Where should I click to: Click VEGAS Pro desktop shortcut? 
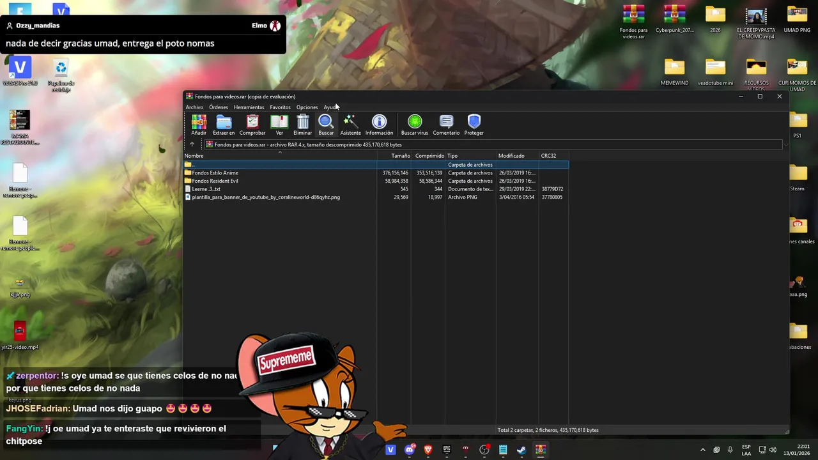click(x=20, y=72)
